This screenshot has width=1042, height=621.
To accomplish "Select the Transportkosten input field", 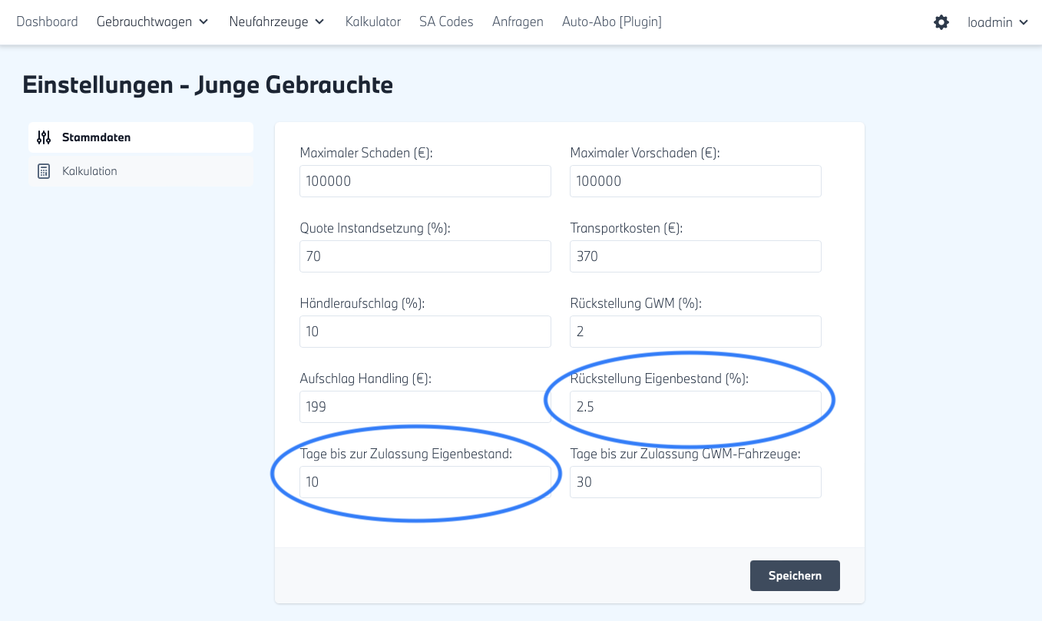I will click(695, 256).
